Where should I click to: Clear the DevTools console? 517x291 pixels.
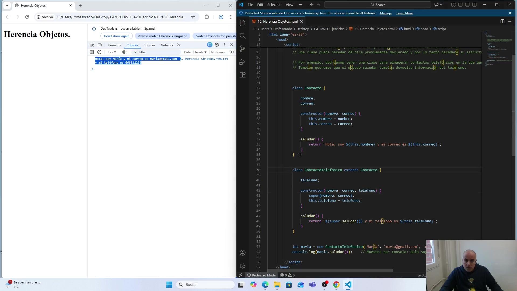pos(99,52)
